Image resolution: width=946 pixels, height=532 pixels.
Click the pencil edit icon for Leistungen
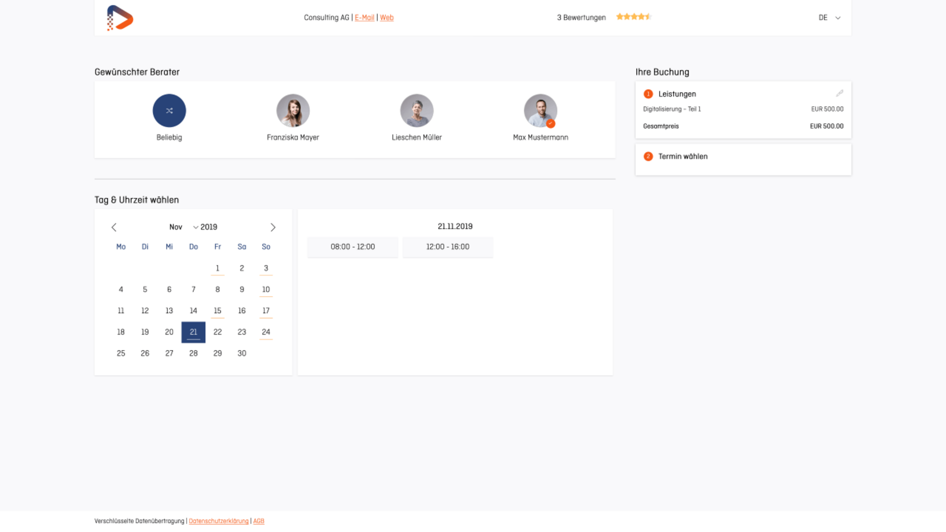click(839, 94)
